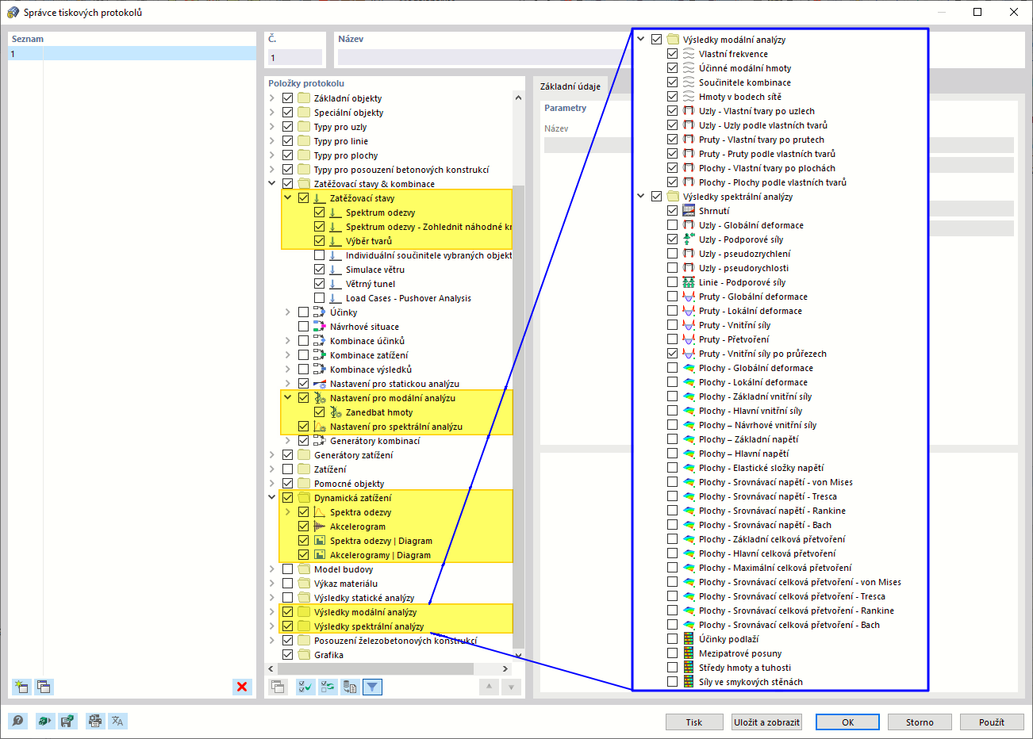Collapse the Dynamická zatížení node
Image resolution: width=1033 pixels, height=739 pixels.
(x=272, y=498)
